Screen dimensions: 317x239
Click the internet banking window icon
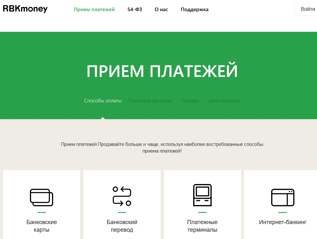(283, 197)
